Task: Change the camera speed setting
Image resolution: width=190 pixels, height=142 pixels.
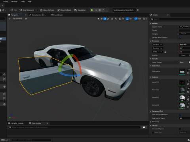Action: click(145, 19)
